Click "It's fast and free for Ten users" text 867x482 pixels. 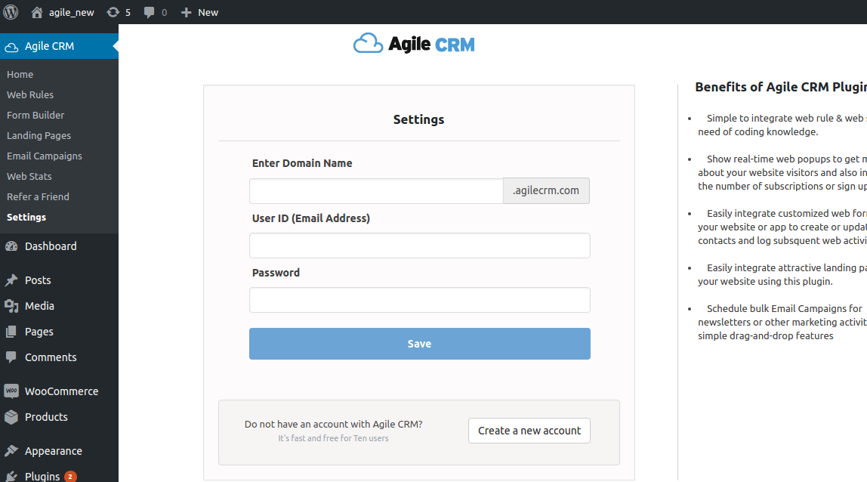point(333,438)
